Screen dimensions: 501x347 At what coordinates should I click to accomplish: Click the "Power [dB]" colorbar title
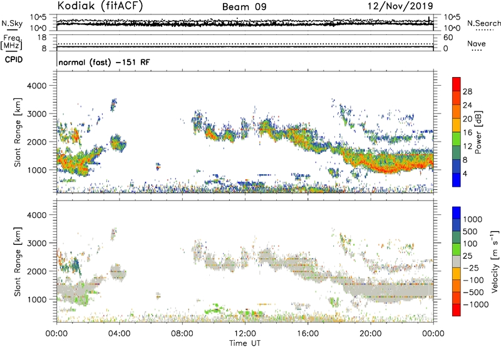click(x=478, y=132)
